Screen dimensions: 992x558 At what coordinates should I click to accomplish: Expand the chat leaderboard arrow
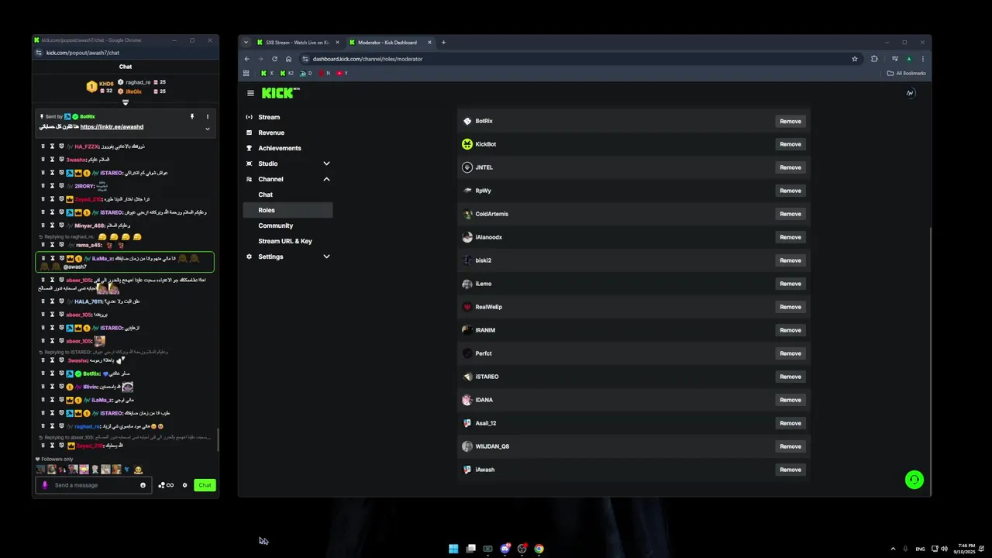pyautogui.click(x=126, y=102)
